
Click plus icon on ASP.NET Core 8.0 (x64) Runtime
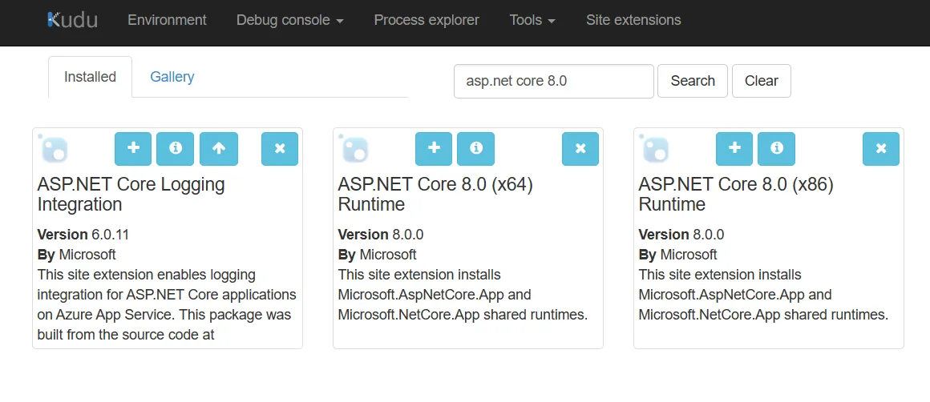pos(434,148)
